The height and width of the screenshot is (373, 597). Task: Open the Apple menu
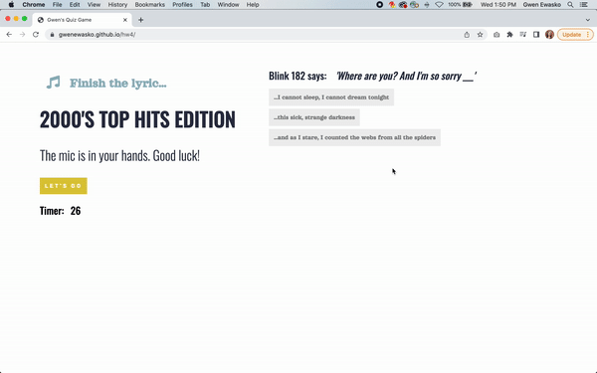11,5
